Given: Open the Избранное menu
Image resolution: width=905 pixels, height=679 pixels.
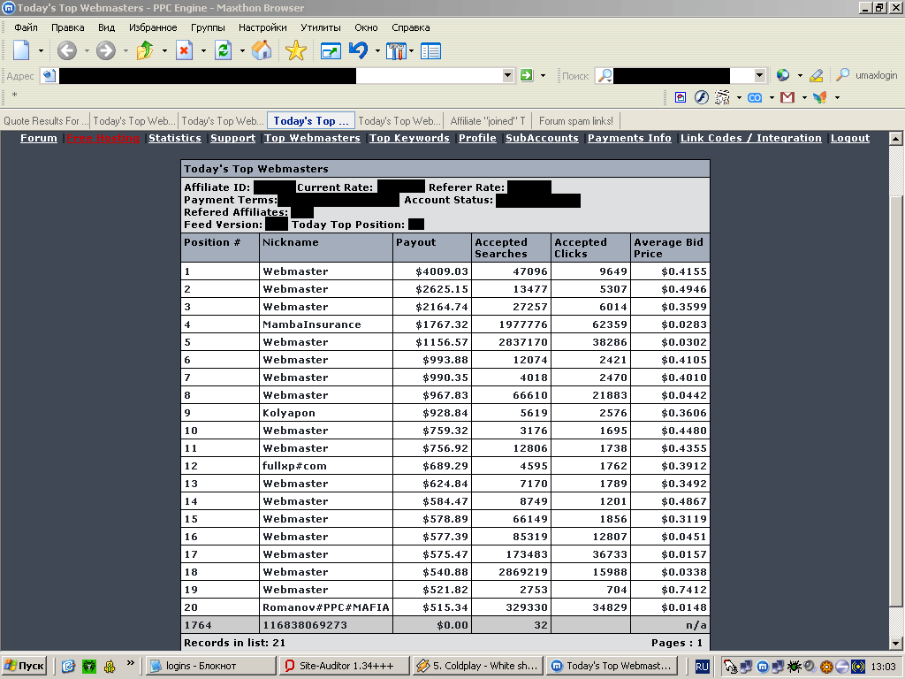Looking at the screenshot, I should 153,27.
